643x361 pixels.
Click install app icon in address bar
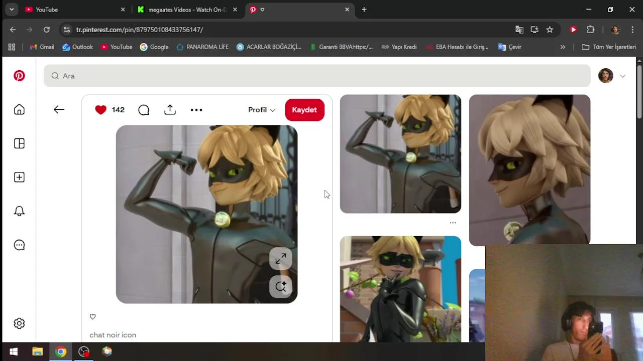click(534, 30)
